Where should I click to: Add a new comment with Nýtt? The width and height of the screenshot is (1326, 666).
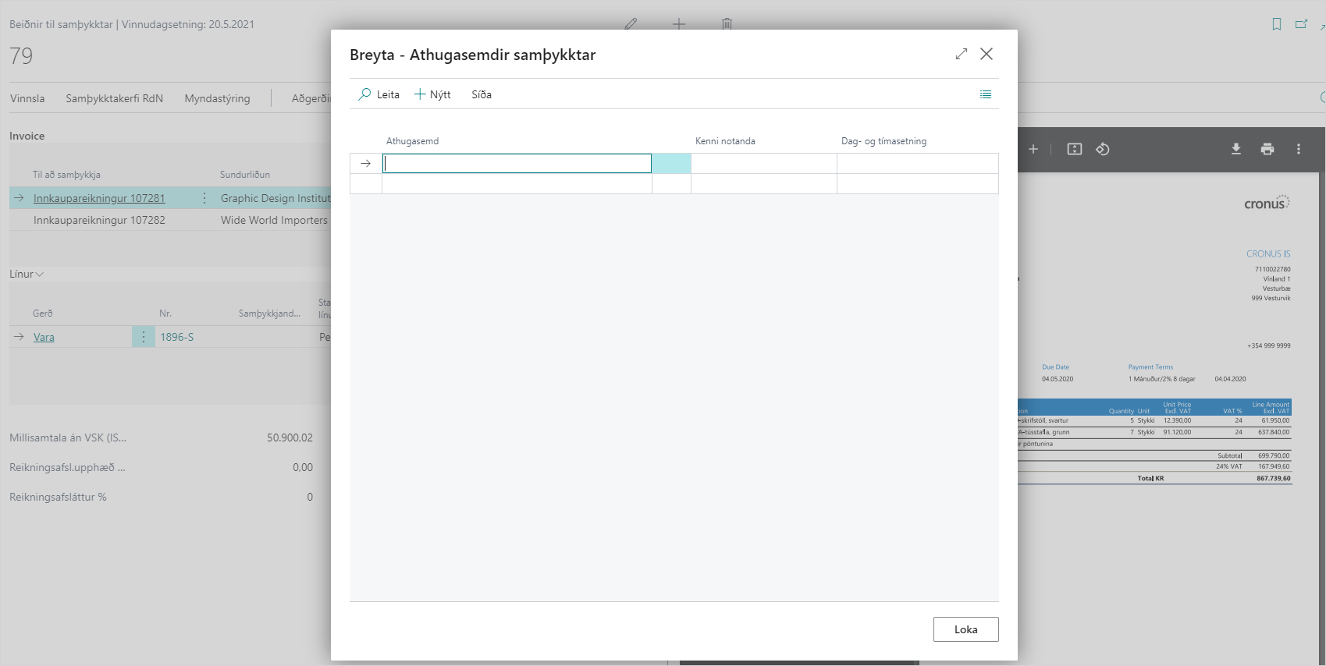[x=432, y=94]
